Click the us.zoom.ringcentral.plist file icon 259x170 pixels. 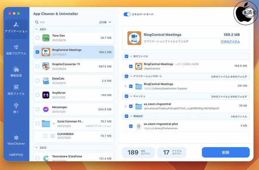[138, 126]
